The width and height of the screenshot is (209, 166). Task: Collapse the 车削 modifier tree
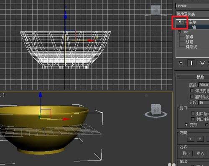185,22
